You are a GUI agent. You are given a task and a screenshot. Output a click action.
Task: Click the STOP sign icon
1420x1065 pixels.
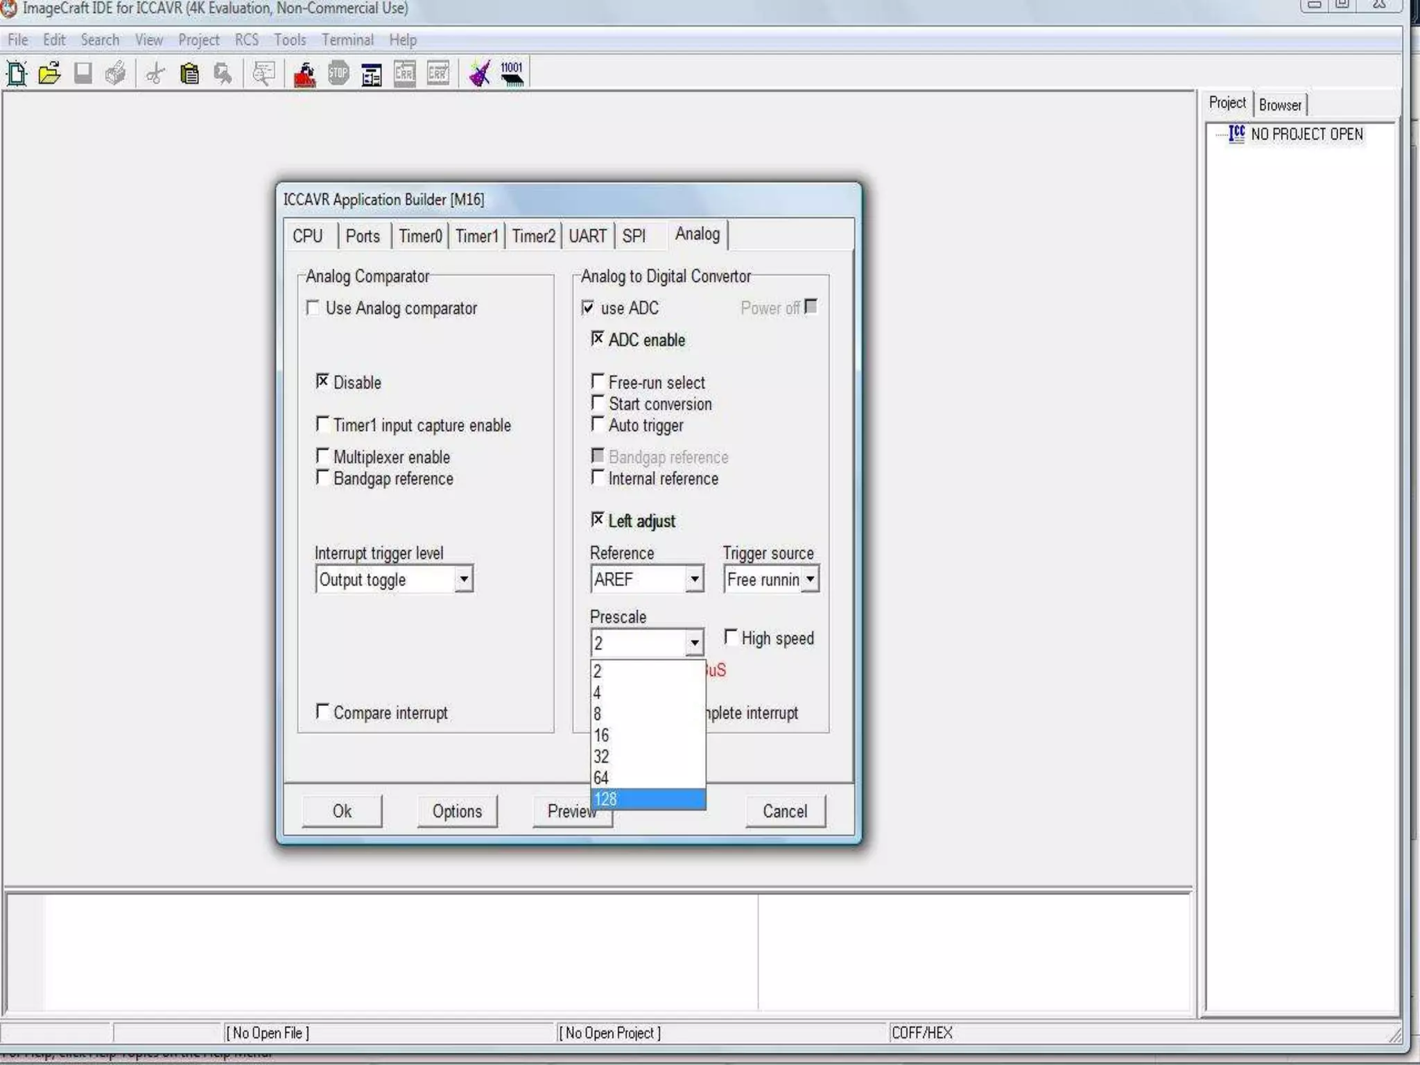tap(338, 73)
